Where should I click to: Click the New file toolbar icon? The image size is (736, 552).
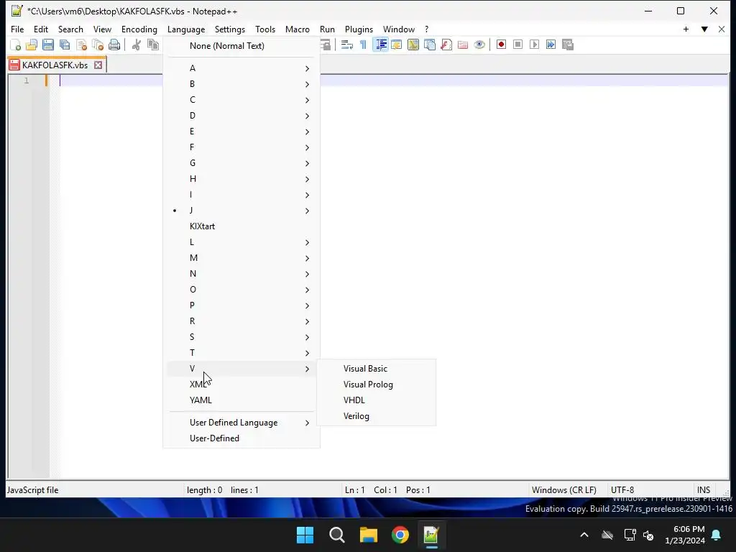tap(15, 45)
